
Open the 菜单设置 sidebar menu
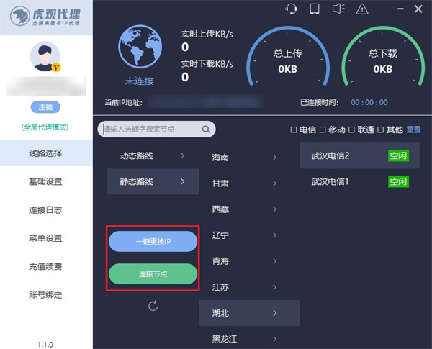46,238
